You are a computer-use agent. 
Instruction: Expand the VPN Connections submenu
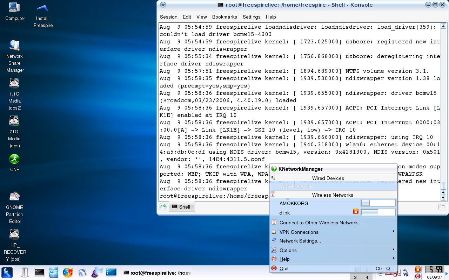point(333,232)
